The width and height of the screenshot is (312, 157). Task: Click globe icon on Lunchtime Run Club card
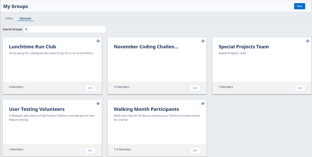click(98, 41)
